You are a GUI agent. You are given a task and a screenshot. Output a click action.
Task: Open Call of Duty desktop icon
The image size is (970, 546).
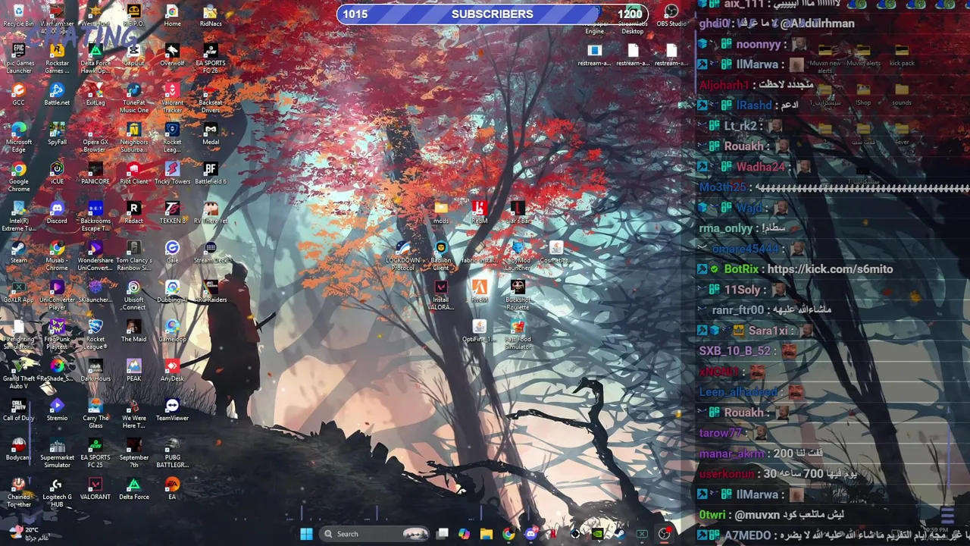[x=19, y=410]
